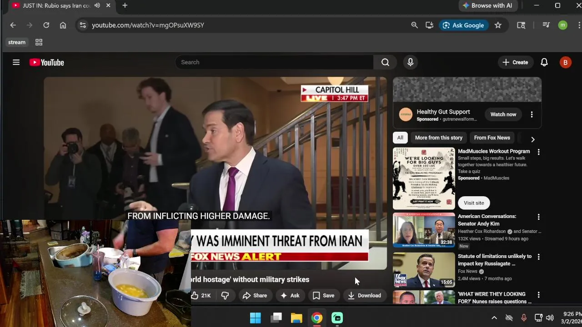Click install/cast screen icon in address bar

pyautogui.click(x=429, y=25)
